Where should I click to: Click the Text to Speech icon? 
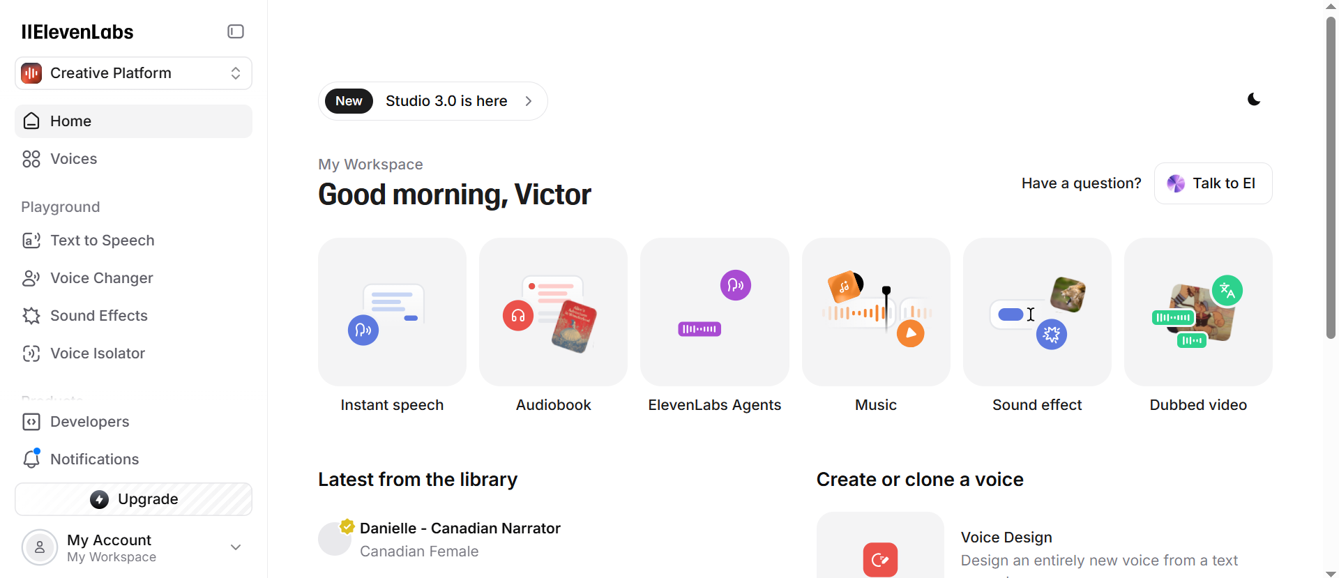click(31, 241)
